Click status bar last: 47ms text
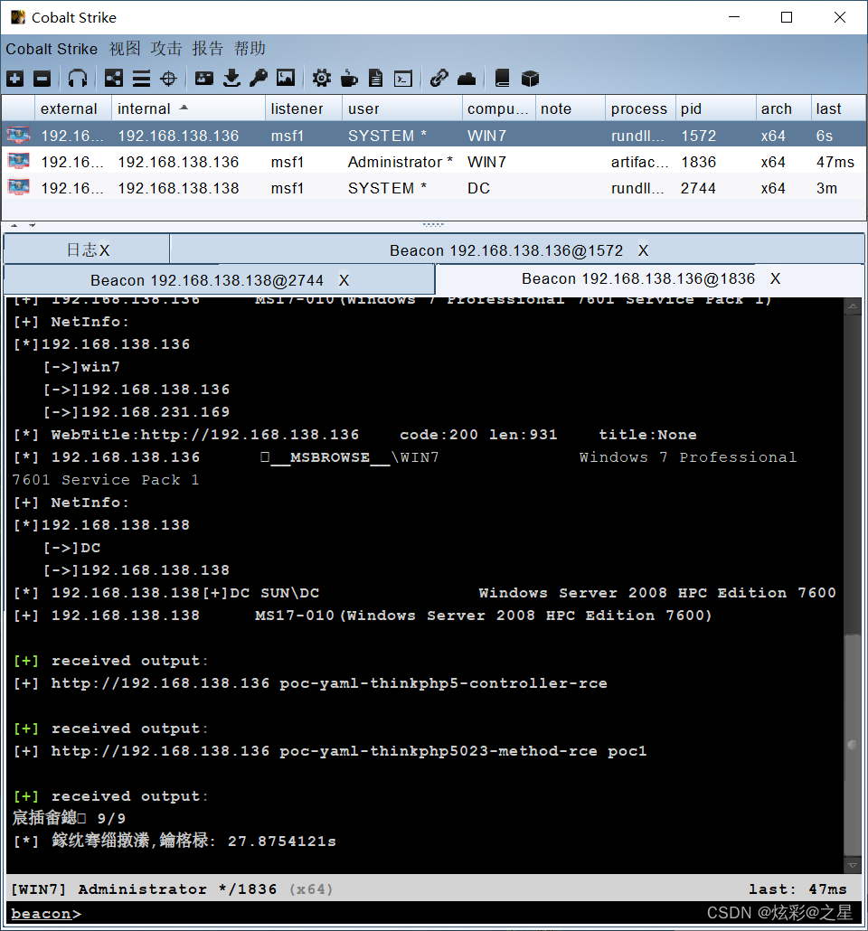868x931 pixels. (x=797, y=889)
